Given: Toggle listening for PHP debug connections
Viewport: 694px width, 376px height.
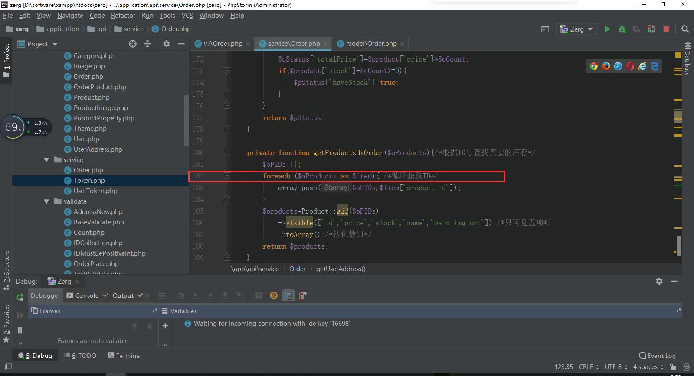Looking at the screenshot, I should 651,29.
